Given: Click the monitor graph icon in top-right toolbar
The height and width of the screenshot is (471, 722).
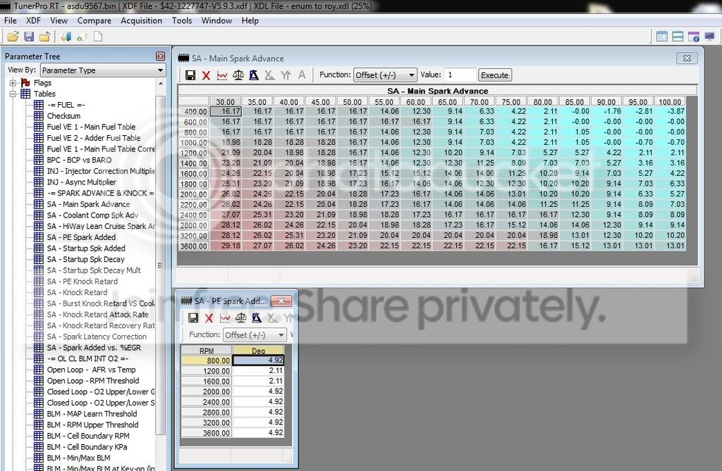Looking at the screenshot, I should click(x=709, y=37).
